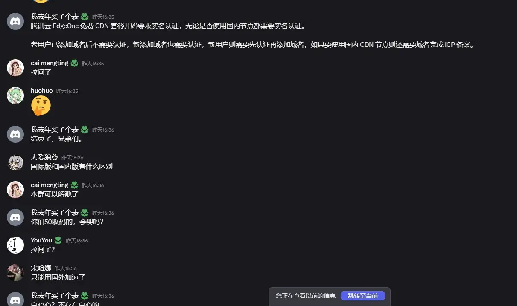This screenshot has width=517, height=306.
Task: Open the 宋哈娜 username
Action: pyautogui.click(x=41, y=268)
